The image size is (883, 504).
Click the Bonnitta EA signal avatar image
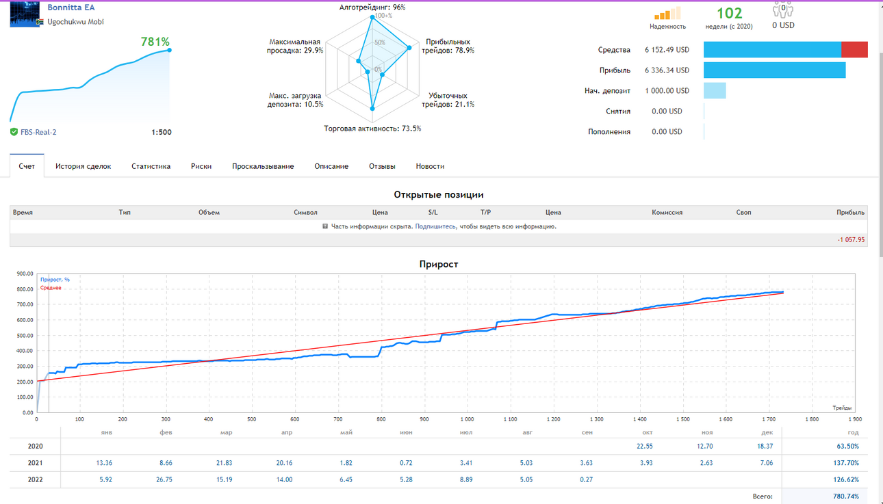tap(25, 14)
